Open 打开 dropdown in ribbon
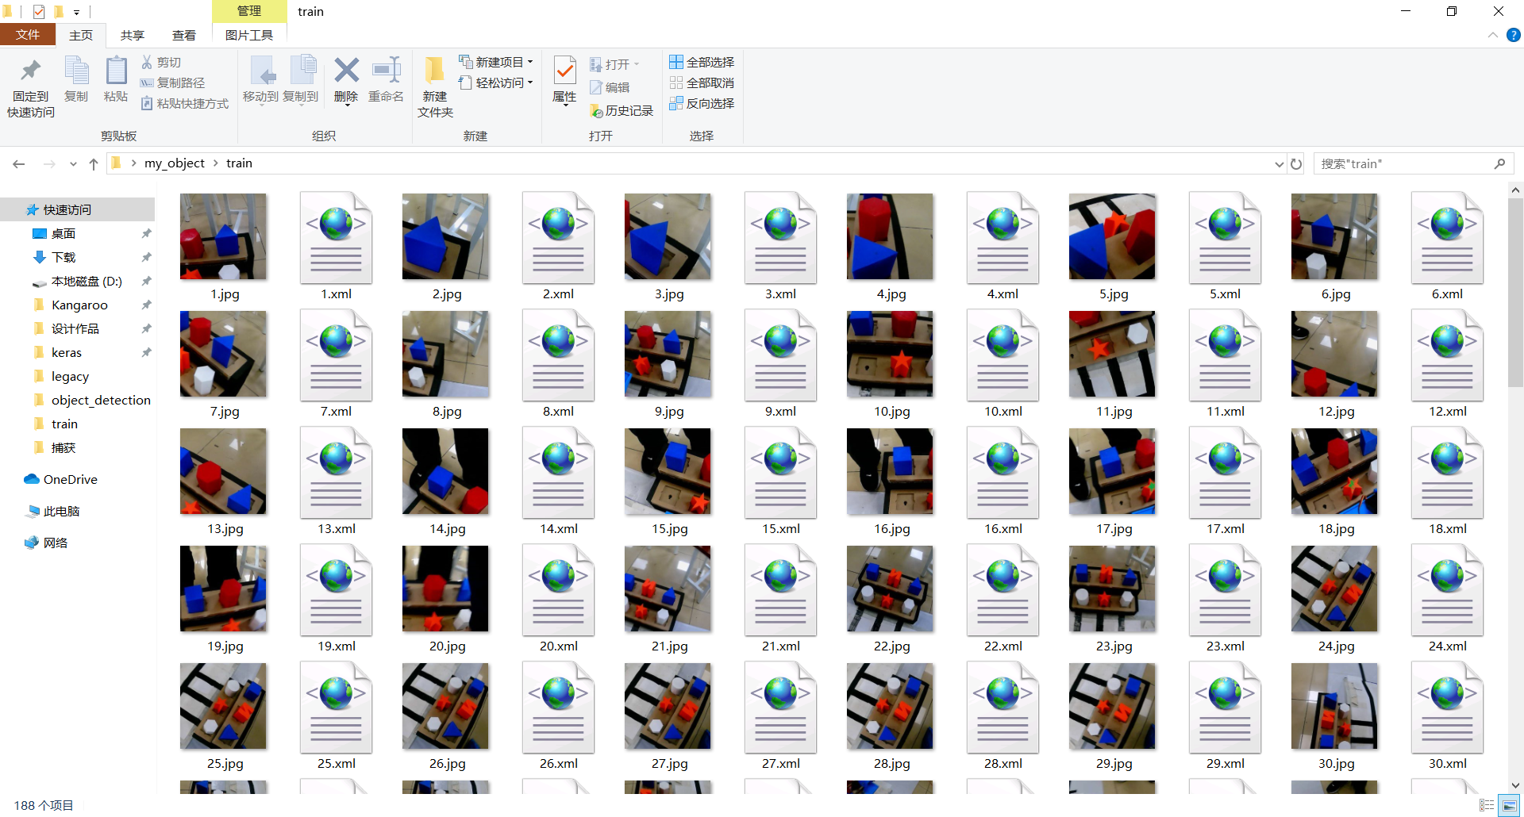Image resolution: width=1524 pixels, height=817 pixels. tap(615, 64)
